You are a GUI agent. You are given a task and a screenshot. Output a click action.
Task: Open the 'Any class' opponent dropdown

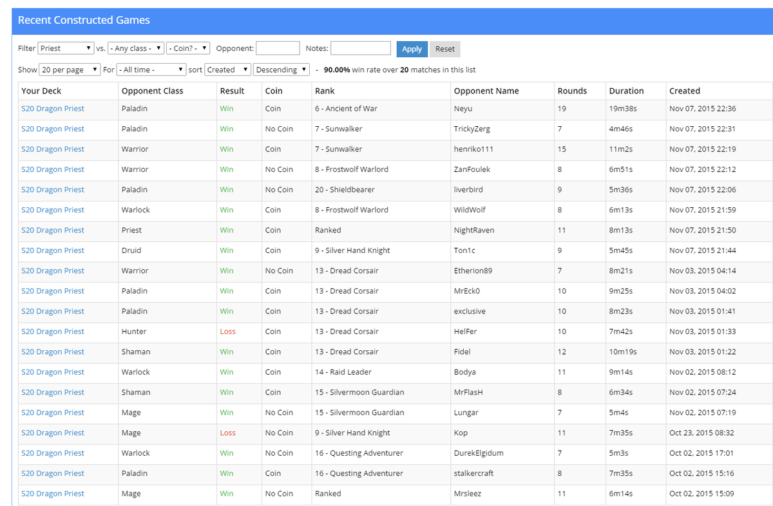(136, 48)
